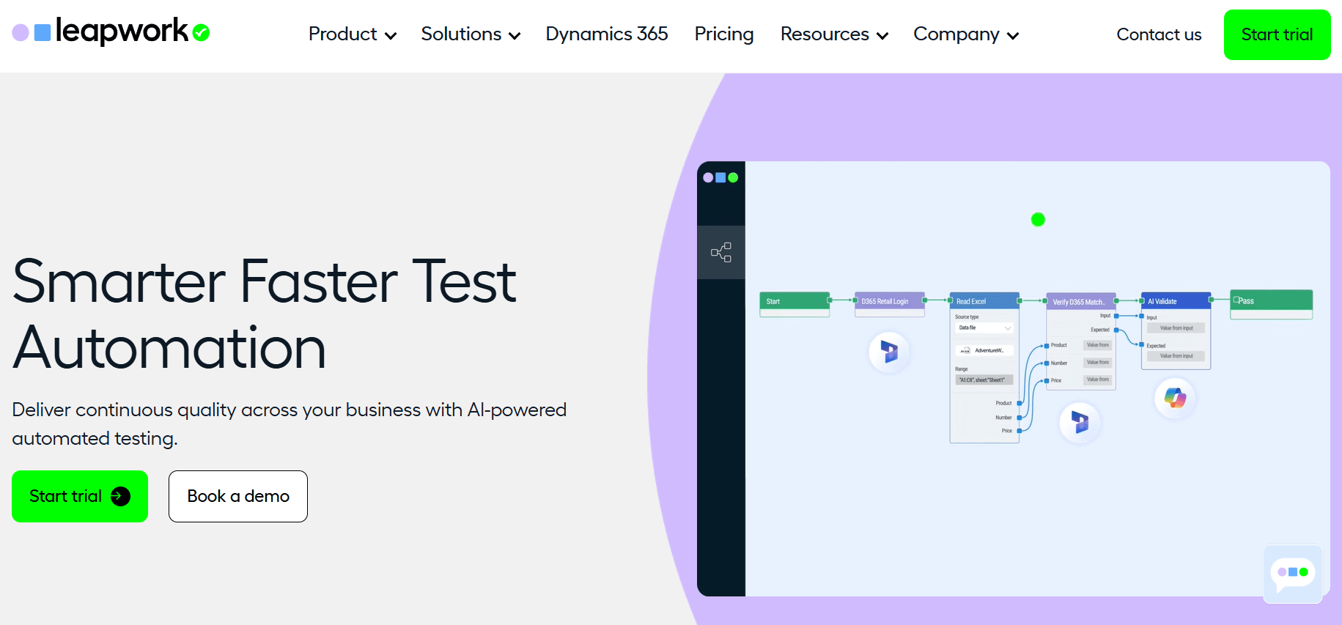1342x625 pixels.
Task: Open the Company dropdown
Action: pyautogui.click(x=966, y=34)
